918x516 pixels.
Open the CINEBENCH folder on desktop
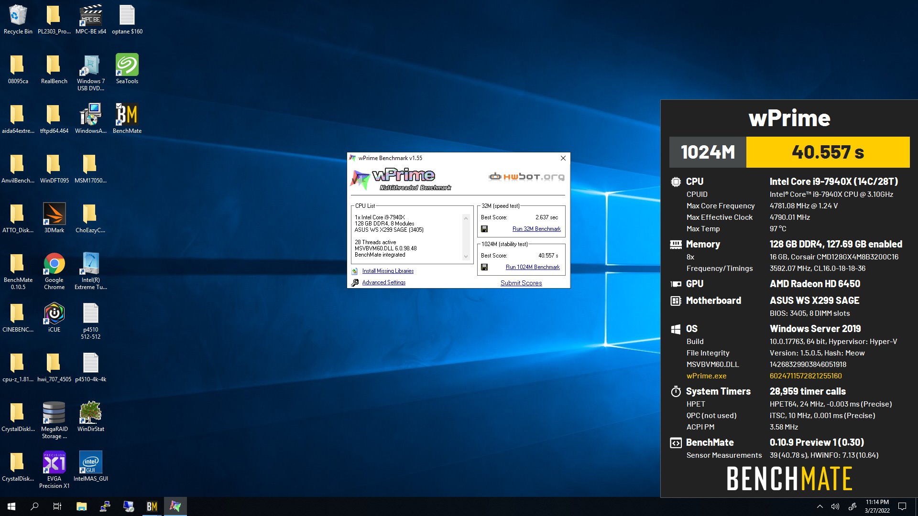coord(18,318)
